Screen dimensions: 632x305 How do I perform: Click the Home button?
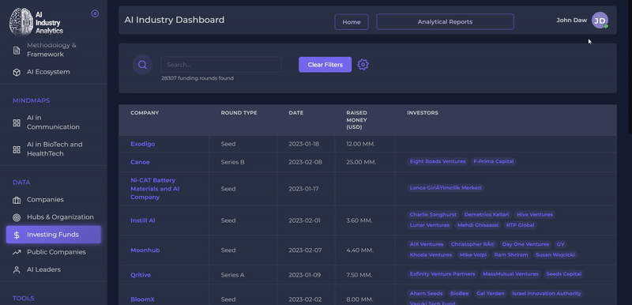[x=352, y=22]
